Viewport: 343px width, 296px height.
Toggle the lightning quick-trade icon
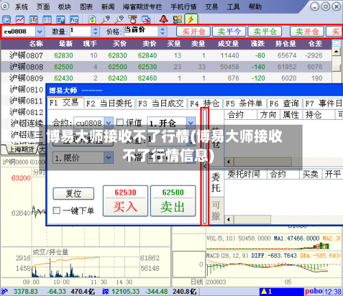coord(191,19)
